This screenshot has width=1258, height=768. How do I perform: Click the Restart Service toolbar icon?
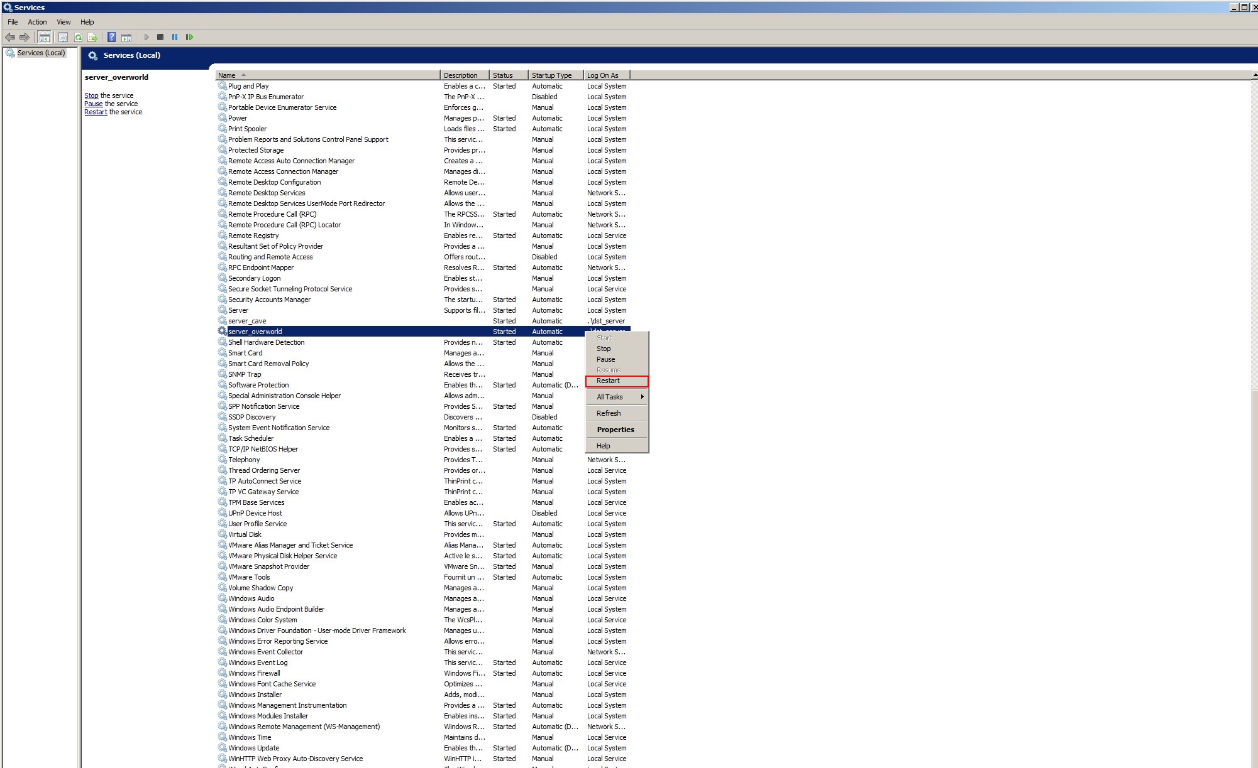(189, 37)
